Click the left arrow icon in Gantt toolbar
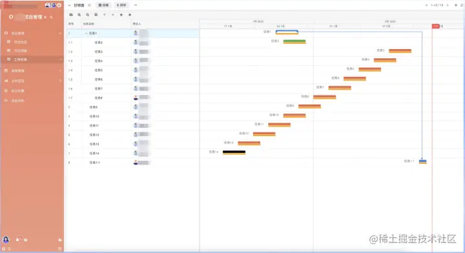 121,14
